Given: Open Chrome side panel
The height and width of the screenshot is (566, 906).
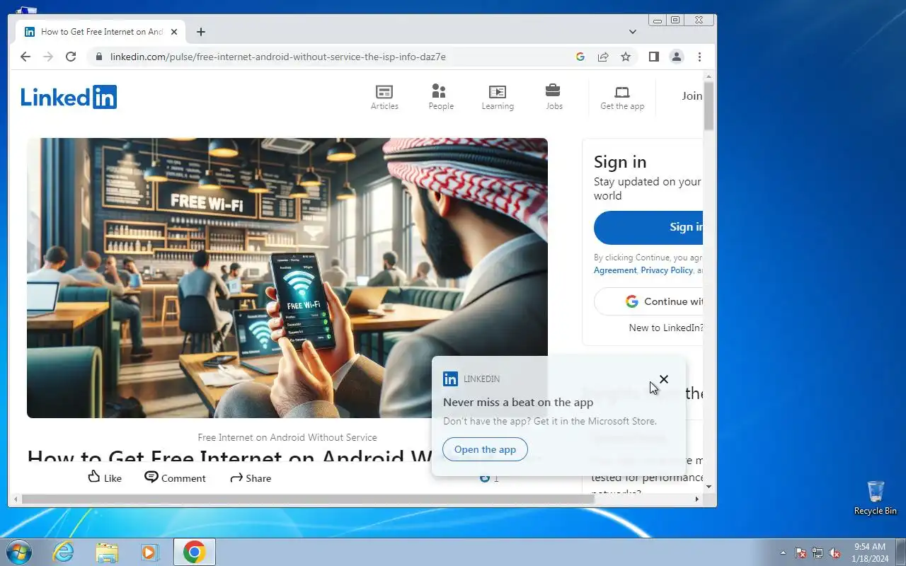Looking at the screenshot, I should (654, 57).
